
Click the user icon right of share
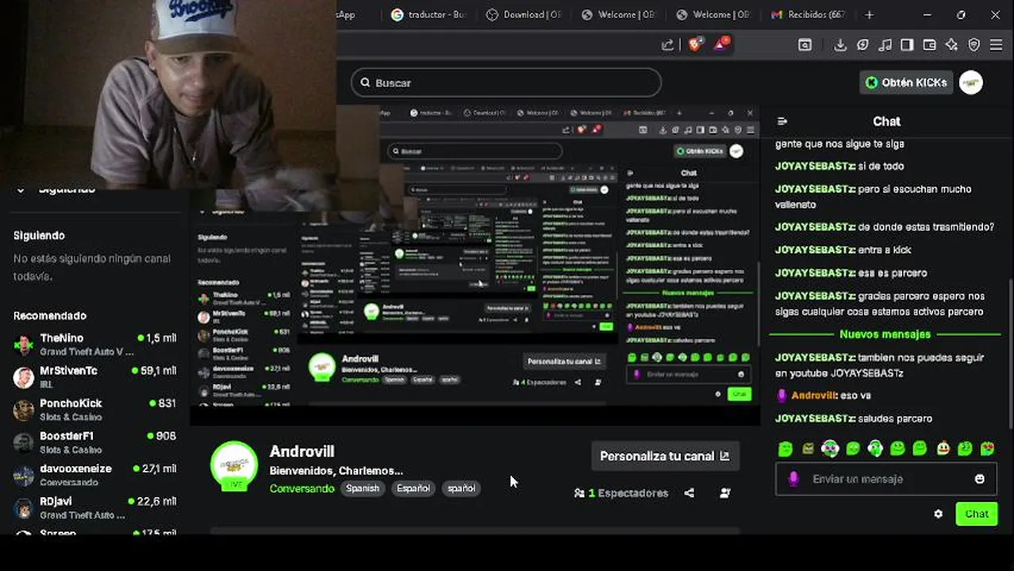pyautogui.click(x=724, y=492)
